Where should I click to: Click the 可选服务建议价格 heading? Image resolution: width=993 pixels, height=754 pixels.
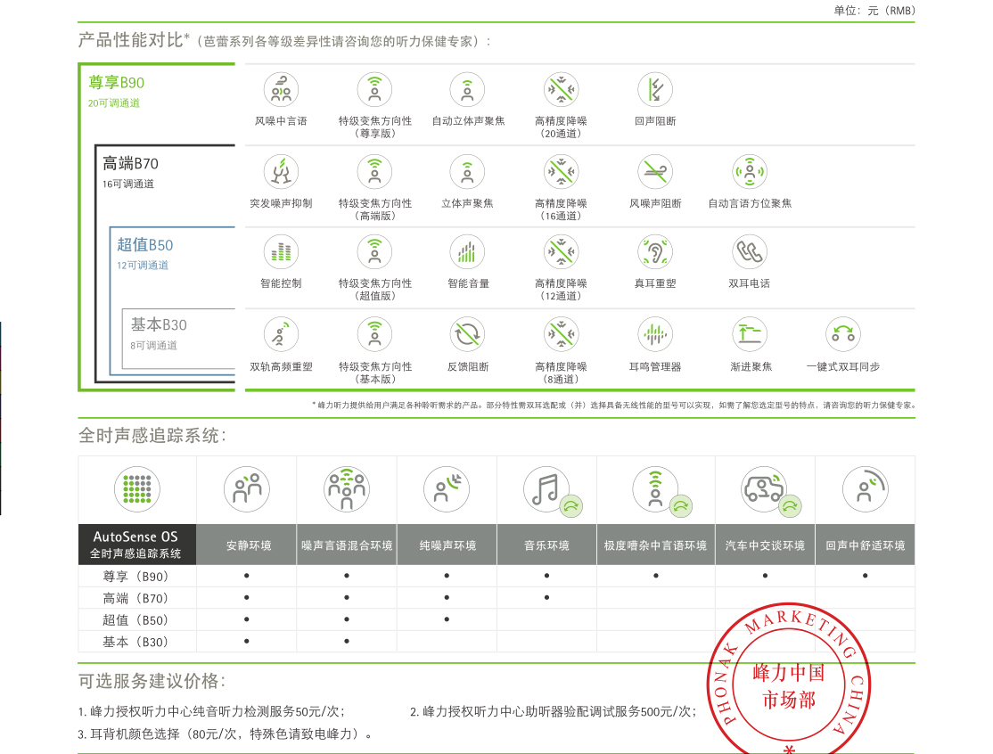(152, 681)
